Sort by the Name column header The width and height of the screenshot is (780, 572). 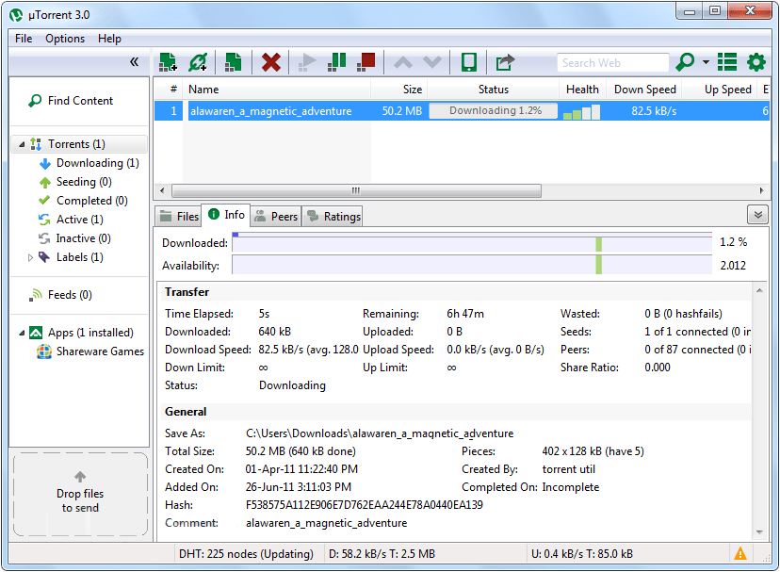pos(277,90)
